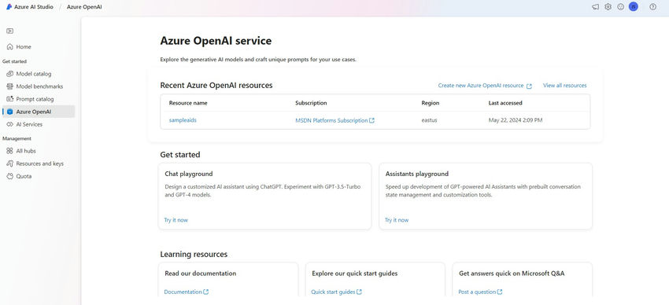Viewport: 669px width, 305px height.
Task: Click Get answers quick on Microsoft Q&A heading
Action: click(512, 274)
